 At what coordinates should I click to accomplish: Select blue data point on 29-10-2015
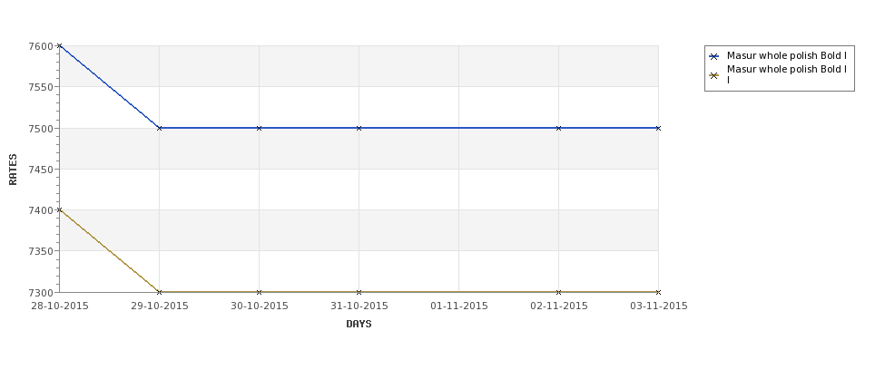(159, 128)
